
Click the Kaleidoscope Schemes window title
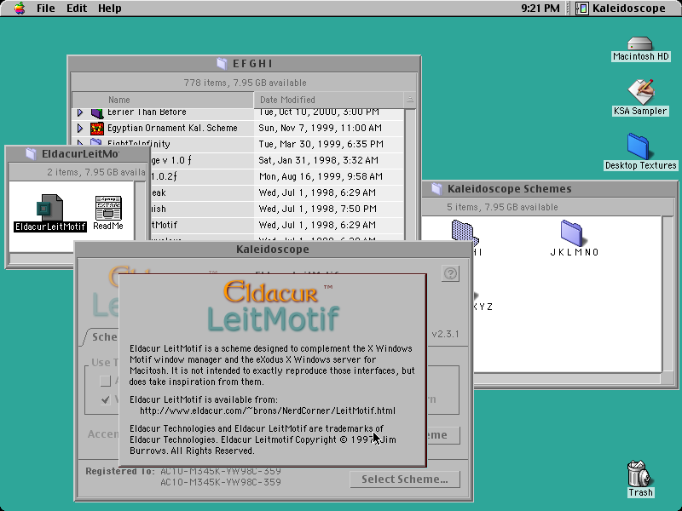(x=509, y=188)
